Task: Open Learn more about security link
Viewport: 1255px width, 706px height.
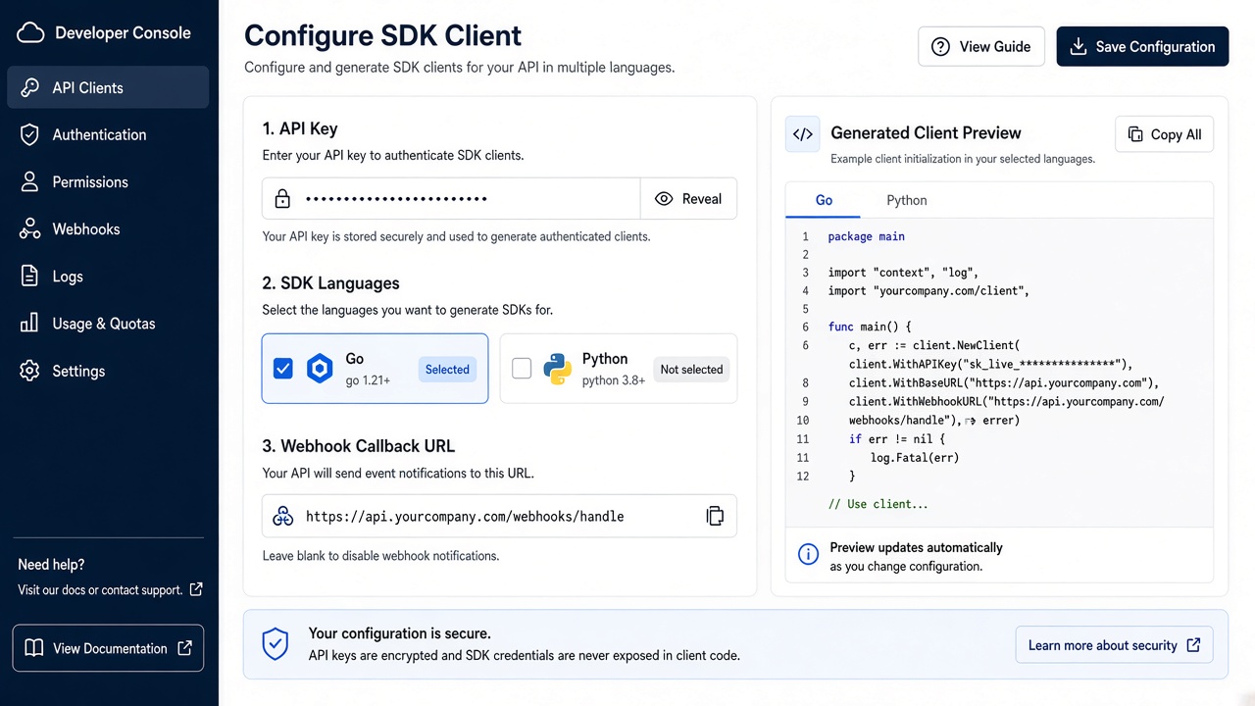Action: pyautogui.click(x=1115, y=645)
